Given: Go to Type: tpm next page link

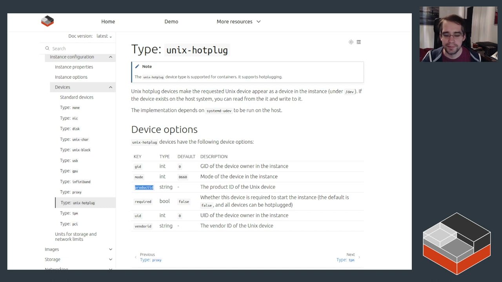Looking at the screenshot, I should coord(345,260).
